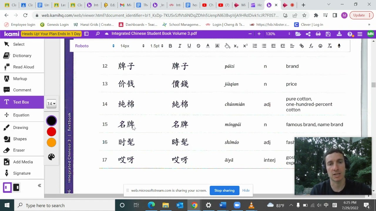
Task: Toggle bold text formatting
Action: coord(170,46)
